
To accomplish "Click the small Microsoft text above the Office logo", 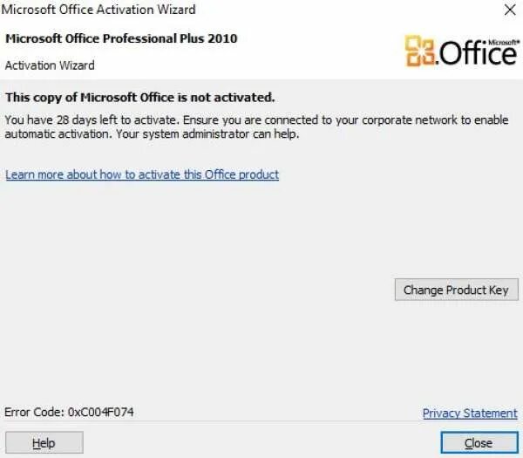I will [x=502, y=40].
